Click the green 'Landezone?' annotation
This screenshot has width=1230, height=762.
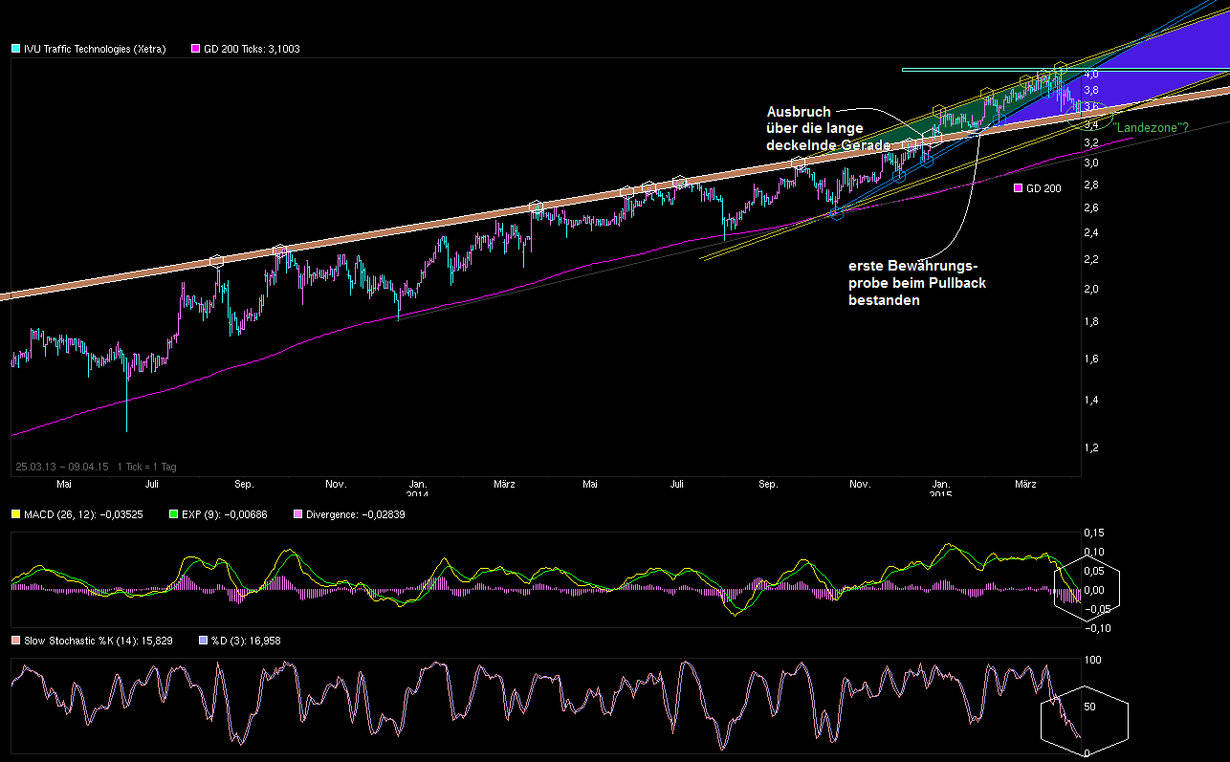[x=1152, y=126]
